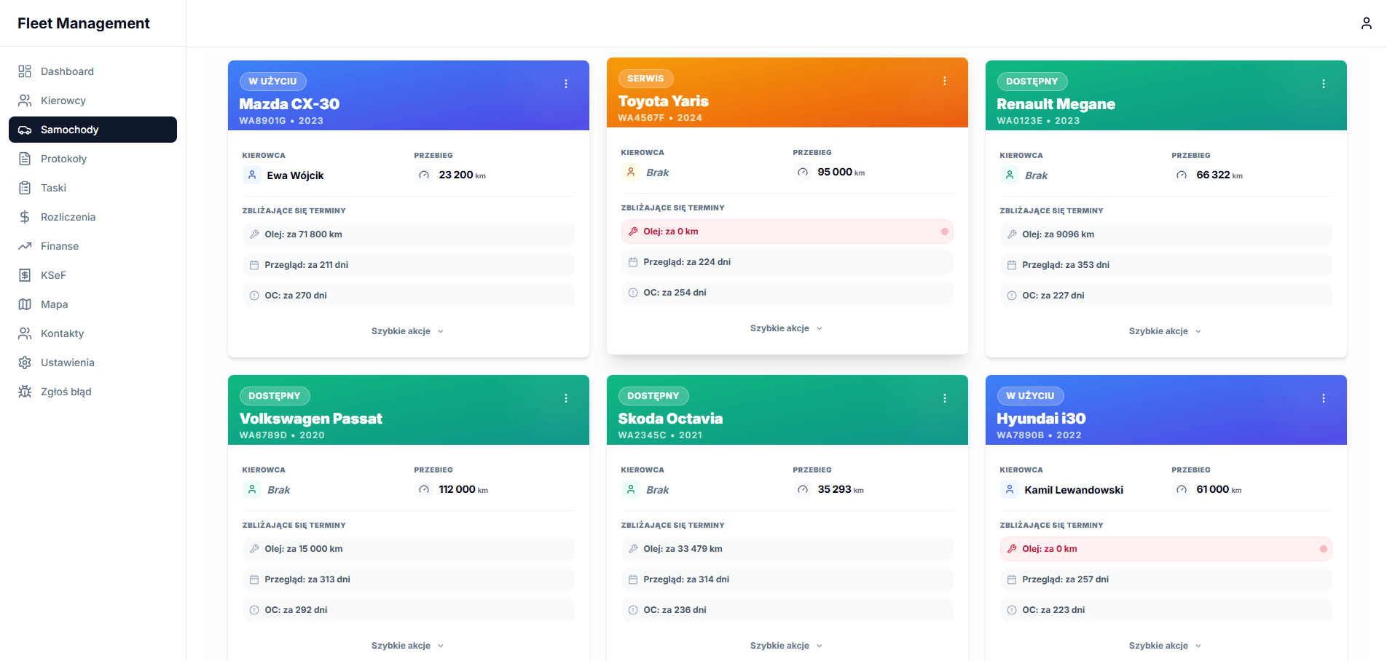Image resolution: width=1387 pixels, height=661 pixels.
Task: Click the wrench icon on Toyota Yaris oil alert
Action: (633, 231)
